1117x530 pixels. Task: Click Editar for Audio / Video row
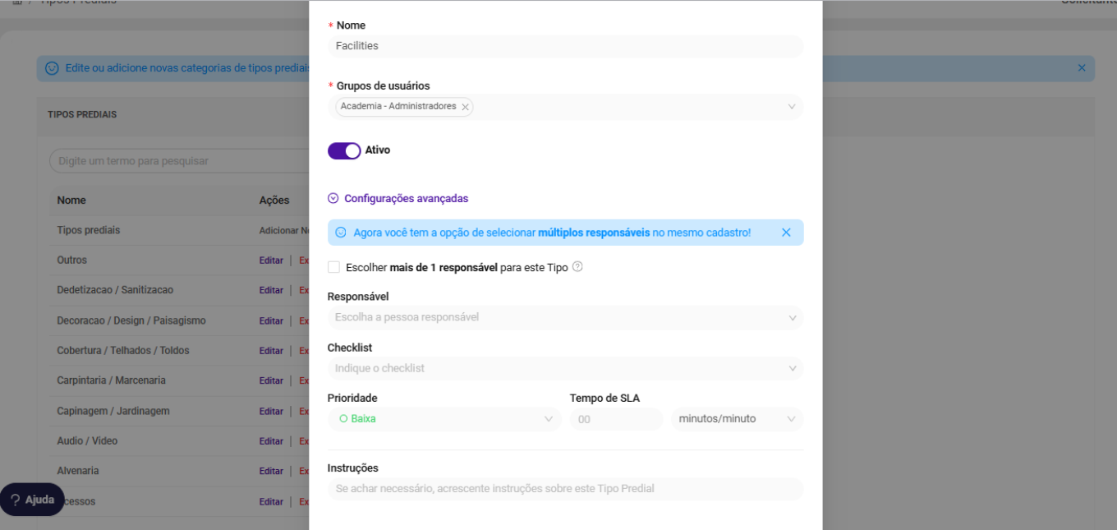271,441
